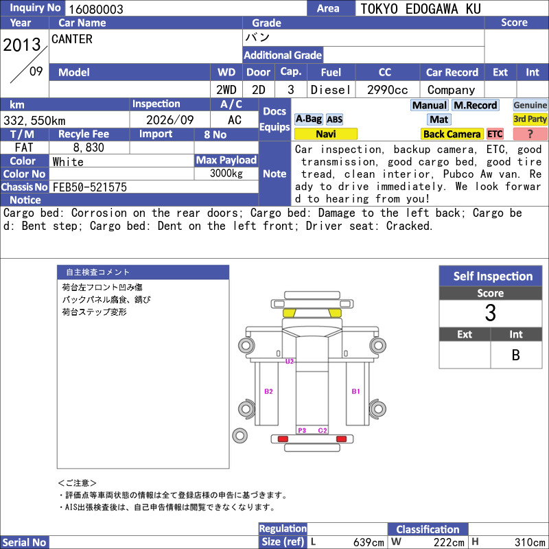Image resolution: width=549 pixels, height=549 pixels.
Task: Click the upper-left wheel on the truck diagram
Action: pos(246,345)
